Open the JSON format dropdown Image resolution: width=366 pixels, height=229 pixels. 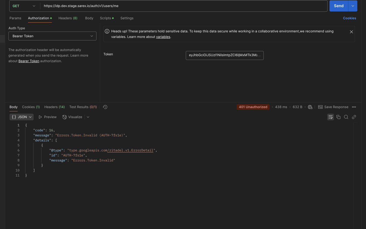click(21, 117)
